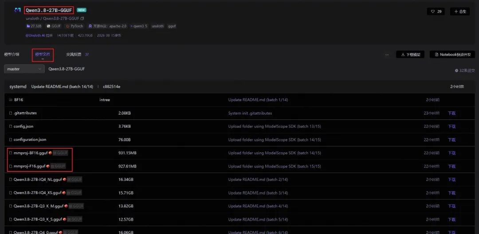Click the 下载模型 download model button
The height and width of the screenshot is (234, 479).
click(x=410, y=55)
